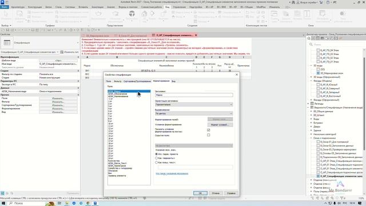This screenshot has height=206, width=366.
Task: Close the О_АР_Спецификация view tab
Action: 196,35
